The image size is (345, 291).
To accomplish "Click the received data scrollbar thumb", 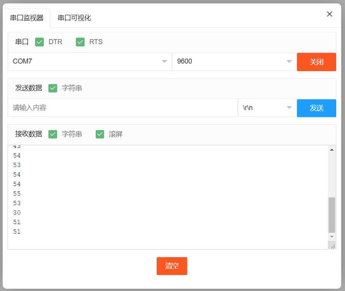I will click(x=332, y=215).
